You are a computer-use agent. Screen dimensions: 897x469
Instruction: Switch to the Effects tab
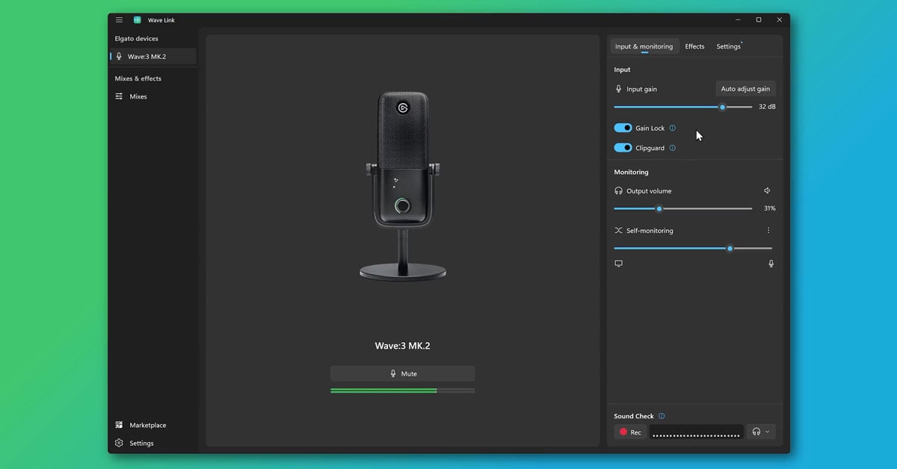pyautogui.click(x=694, y=46)
